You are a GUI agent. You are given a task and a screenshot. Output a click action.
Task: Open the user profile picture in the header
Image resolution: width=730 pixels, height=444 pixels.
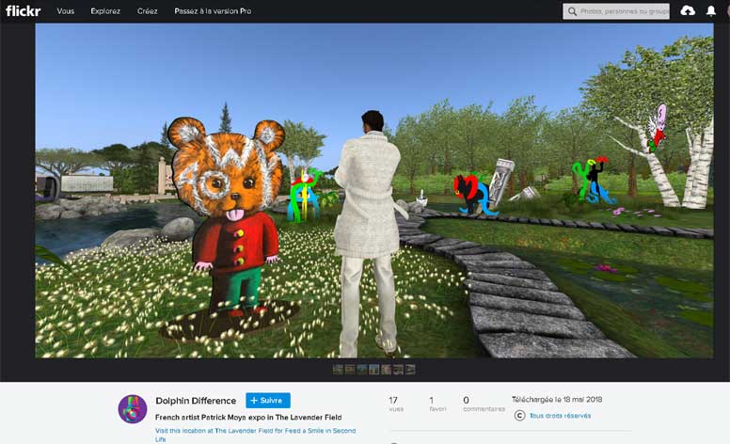point(726,11)
